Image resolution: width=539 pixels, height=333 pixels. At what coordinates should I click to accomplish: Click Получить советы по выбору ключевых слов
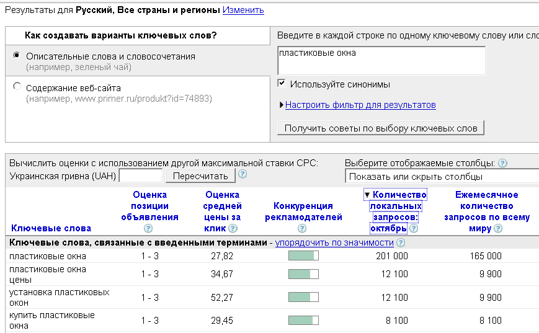pos(380,128)
